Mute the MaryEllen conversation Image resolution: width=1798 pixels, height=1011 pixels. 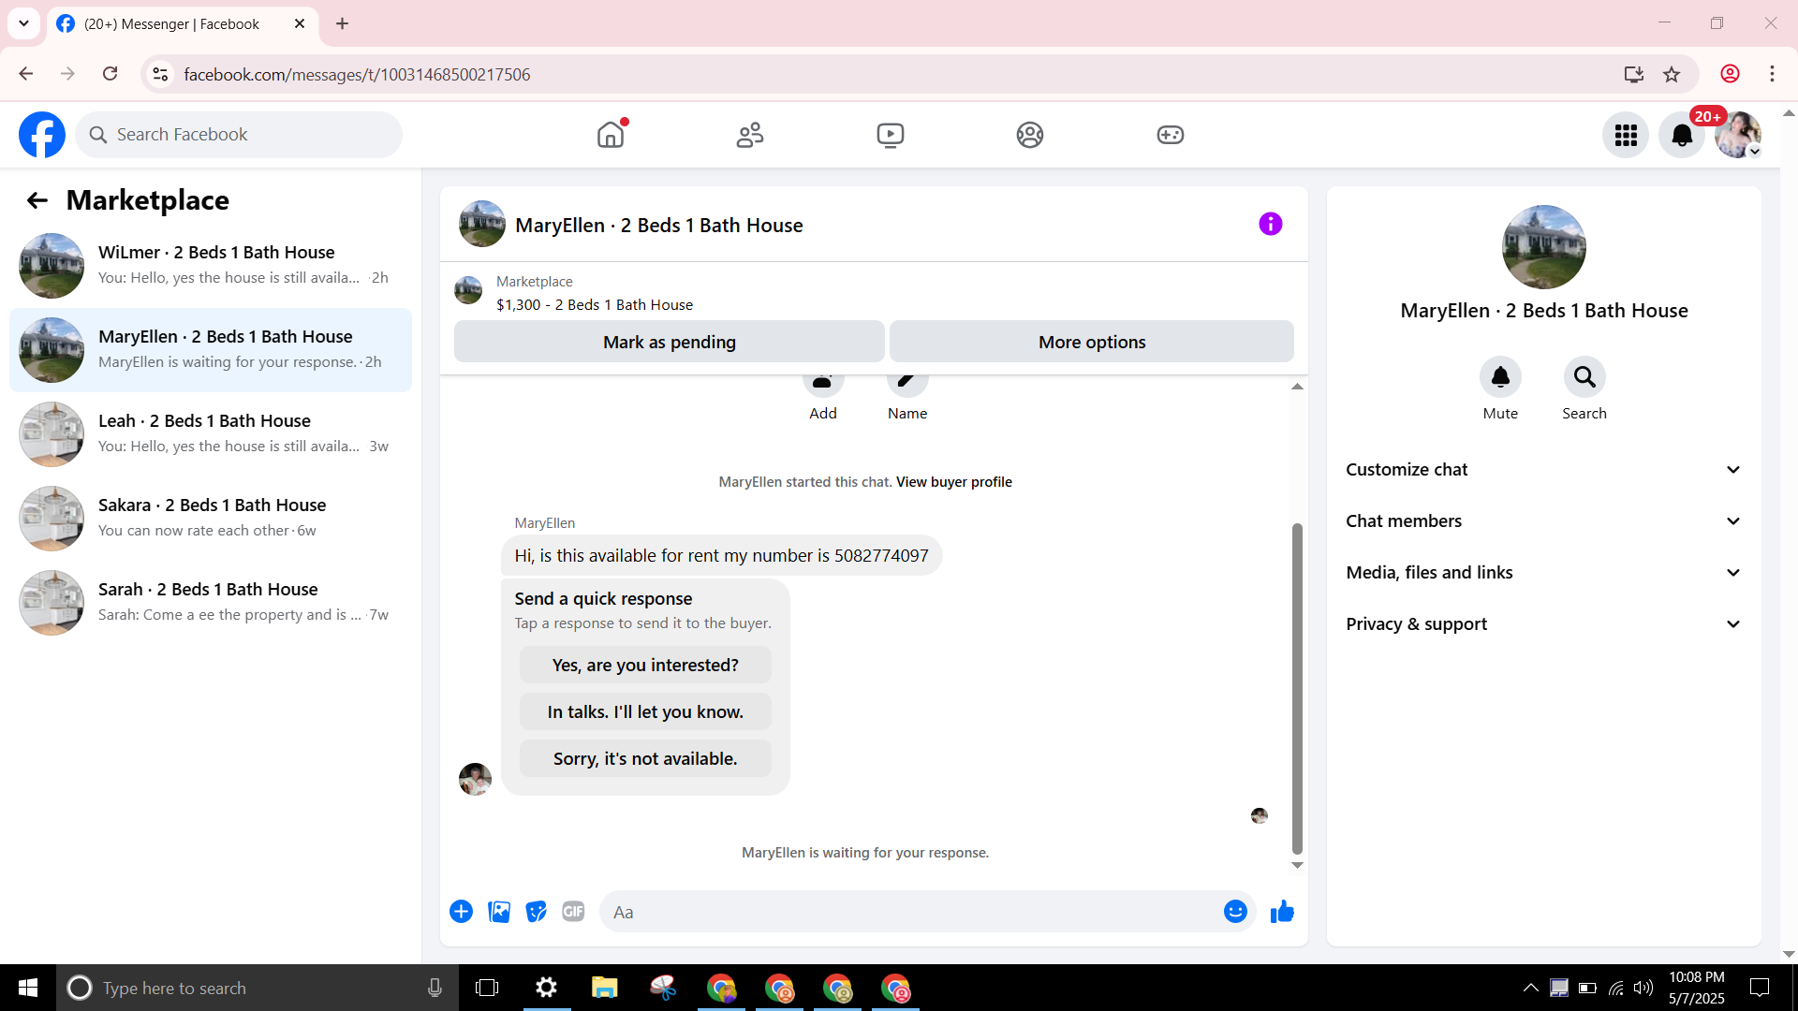tap(1500, 377)
